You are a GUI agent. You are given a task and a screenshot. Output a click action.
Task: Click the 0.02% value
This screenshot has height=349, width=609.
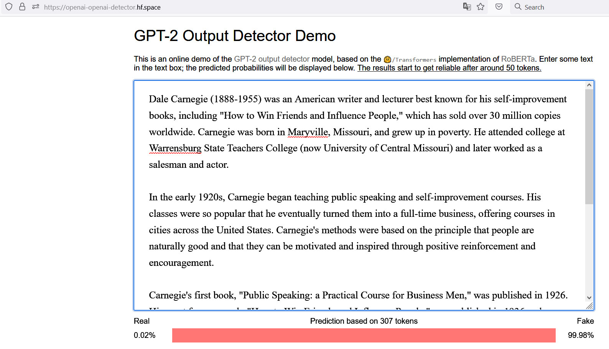click(x=145, y=335)
